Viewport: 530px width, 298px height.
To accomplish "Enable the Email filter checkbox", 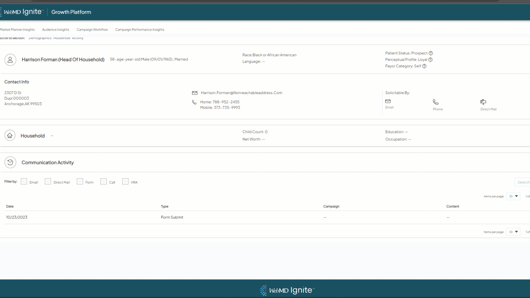I will (x=24, y=181).
